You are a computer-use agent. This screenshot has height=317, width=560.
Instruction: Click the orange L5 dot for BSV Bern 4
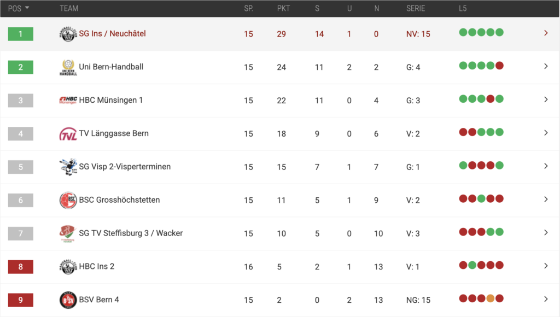pyautogui.click(x=491, y=299)
